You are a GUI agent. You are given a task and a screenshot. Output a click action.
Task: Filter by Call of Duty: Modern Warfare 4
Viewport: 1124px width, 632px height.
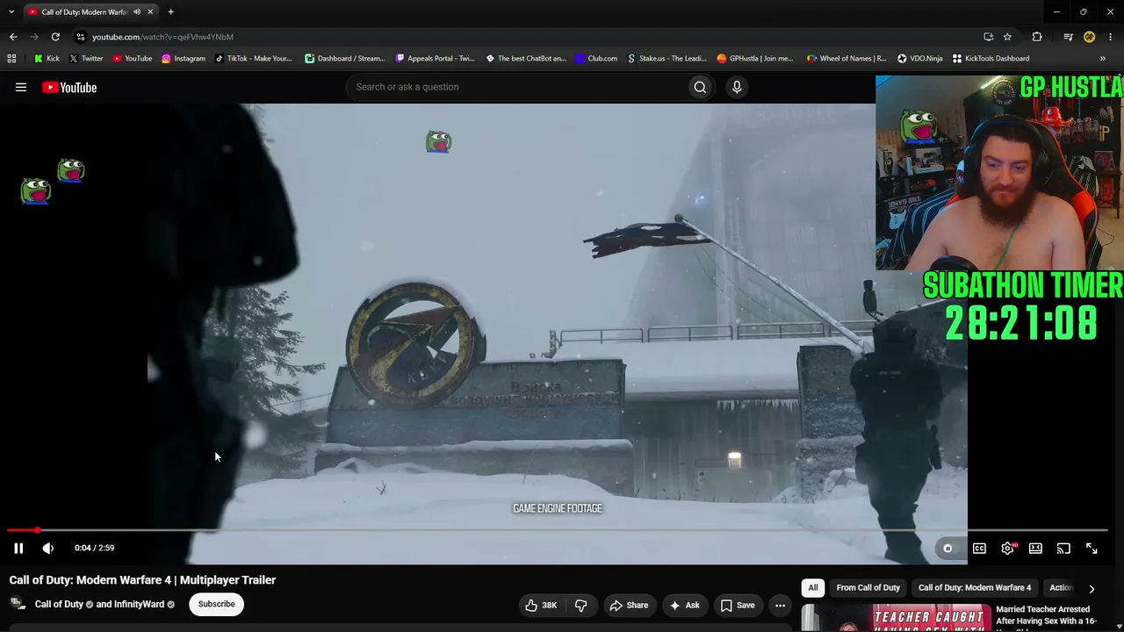coord(975,587)
